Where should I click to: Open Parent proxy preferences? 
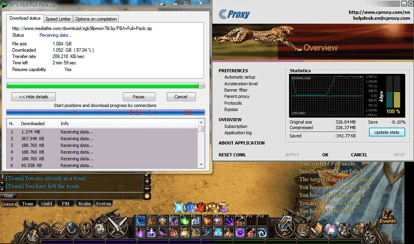coord(237,96)
